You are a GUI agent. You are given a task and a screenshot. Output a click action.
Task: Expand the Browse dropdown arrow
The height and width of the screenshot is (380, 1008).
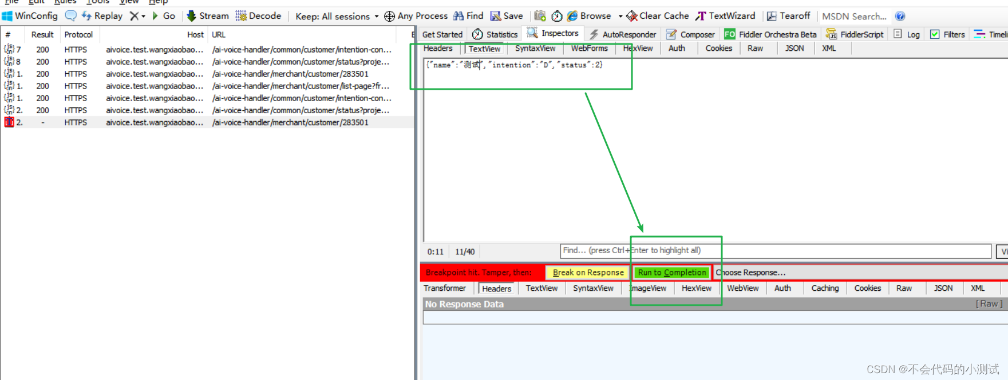[620, 16]
